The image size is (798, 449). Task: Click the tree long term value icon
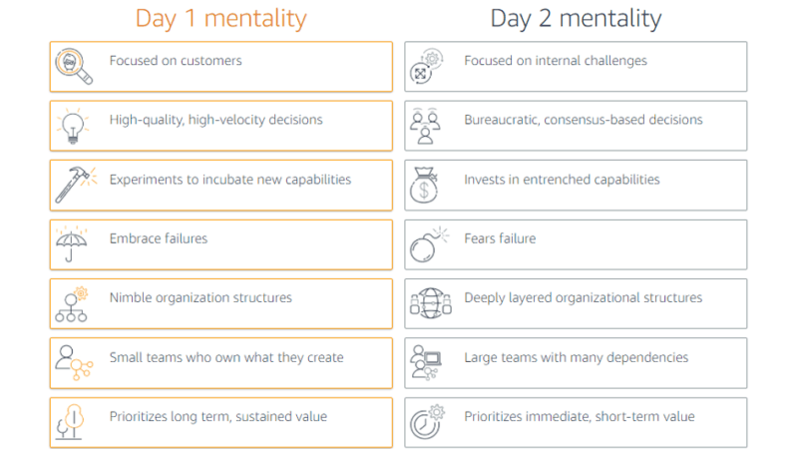coord(71,421)
